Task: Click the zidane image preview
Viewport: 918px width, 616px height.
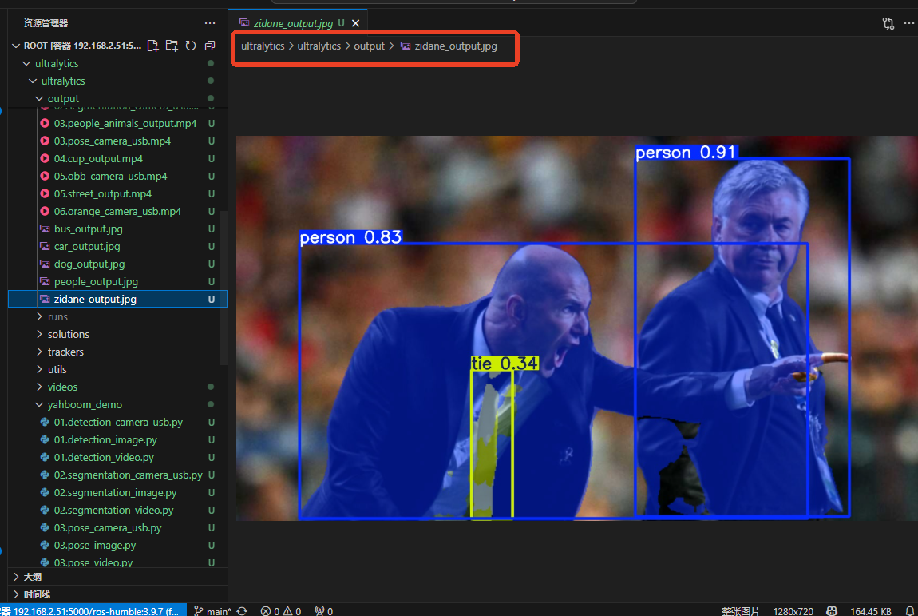Action: pos(576,328)
